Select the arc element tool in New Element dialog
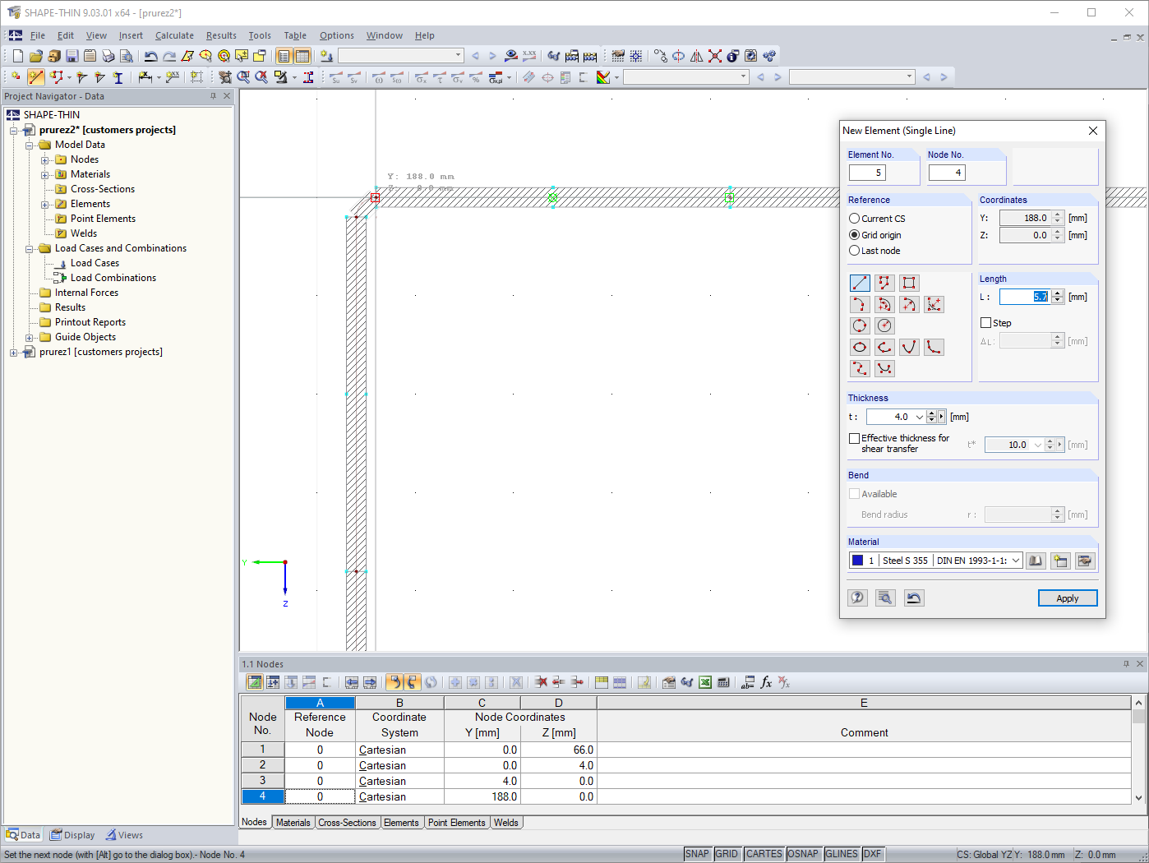The image size is (1149, 863). tap(860, 304)
